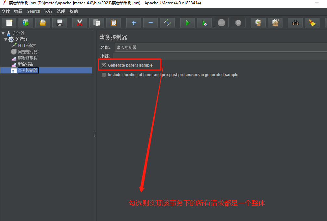Click the split pane divider handle
The height and width of the screenshot is (221, 327).
tap(94, 135)
